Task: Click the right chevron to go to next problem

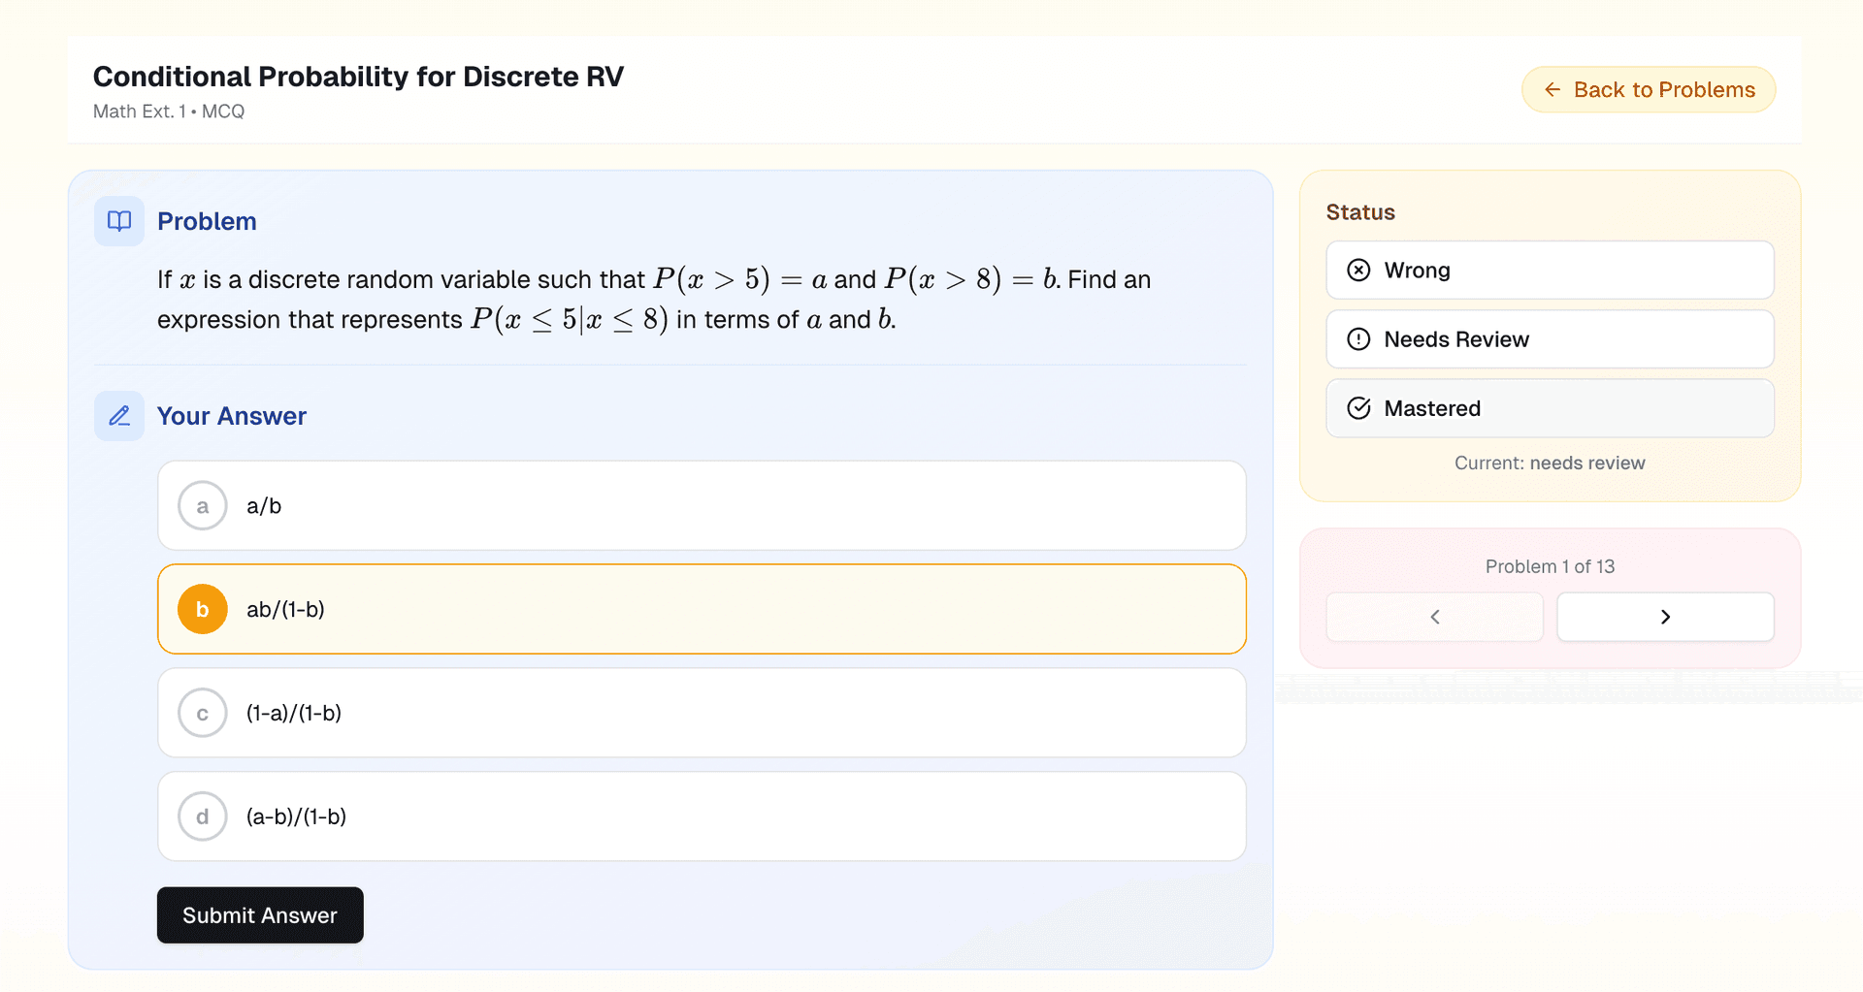Action: click(x=1665, y=617)
